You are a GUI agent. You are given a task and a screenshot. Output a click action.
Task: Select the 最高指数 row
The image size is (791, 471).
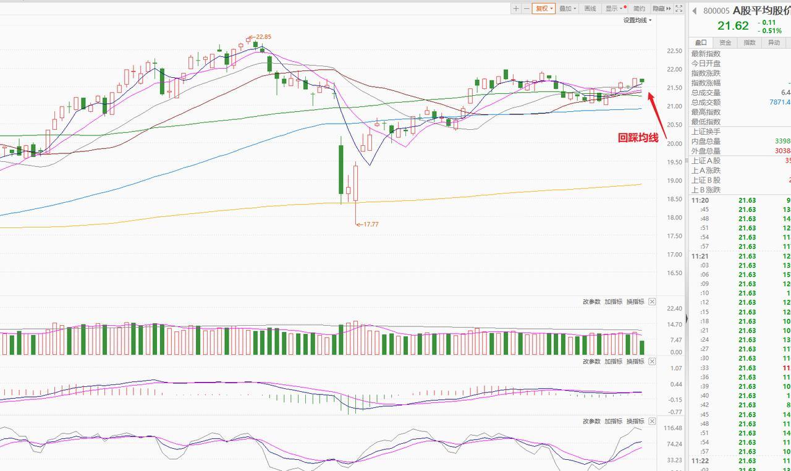[x=740, y=112]
